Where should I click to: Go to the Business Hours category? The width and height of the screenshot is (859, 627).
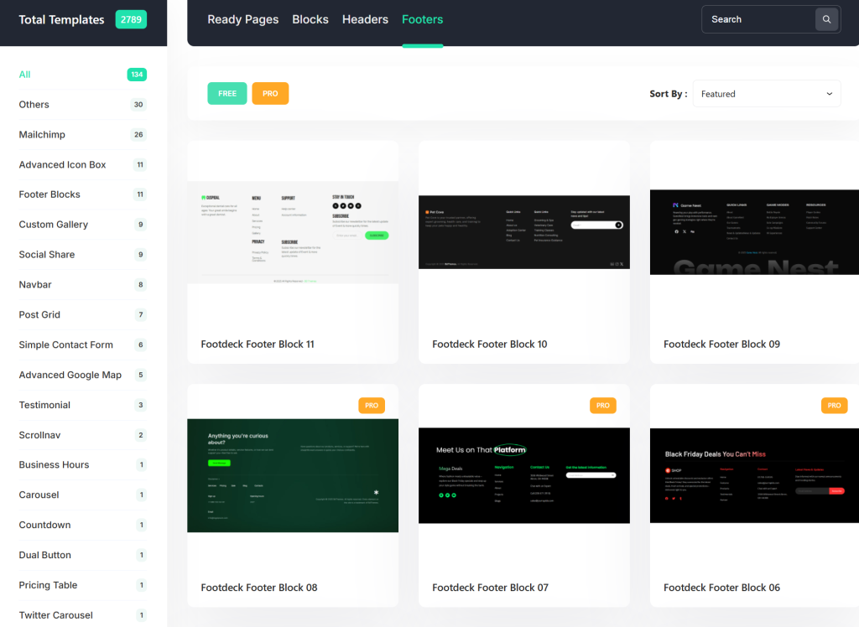pyautogui.click(x=82, y=465)
